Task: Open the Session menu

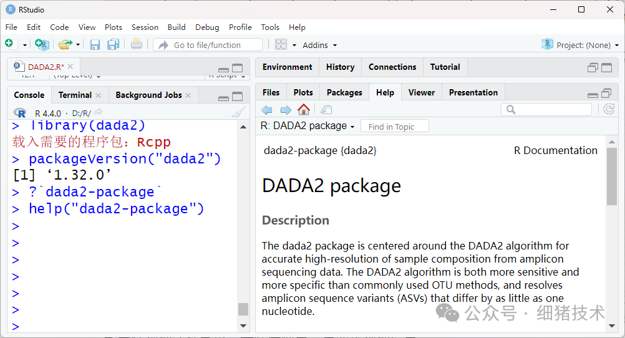Action: 145,27
